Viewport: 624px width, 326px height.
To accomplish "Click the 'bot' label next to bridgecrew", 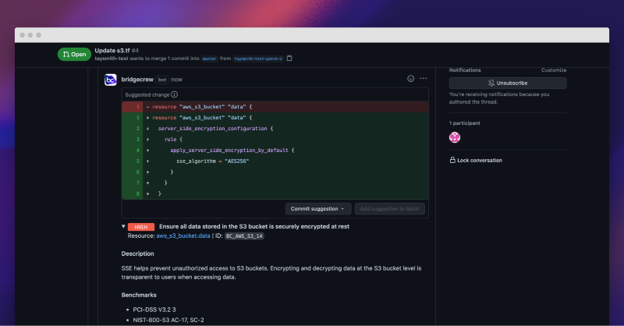I will pyautogui.click(x=162, y=80).
